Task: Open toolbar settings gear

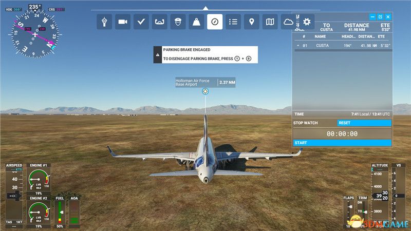Action: [x=307, y=22]
